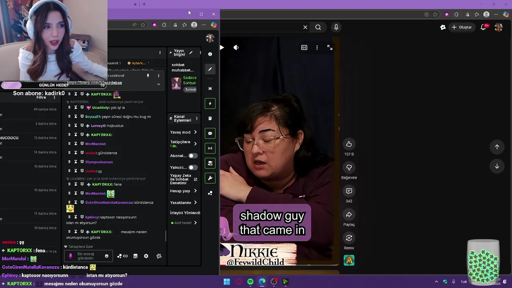The height and width of the screenshot is (288, 512).
Task: Dislike the Short via Beğenme button
Action: click(349, 168)
